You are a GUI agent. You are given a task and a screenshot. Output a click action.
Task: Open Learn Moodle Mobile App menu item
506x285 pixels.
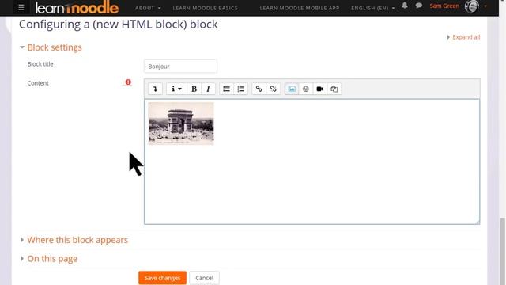click(x=300, y=8)
